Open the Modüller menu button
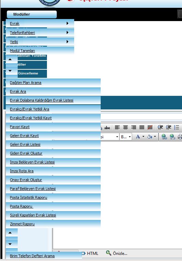Screen dimensions: 182x261 tap(32, 15)
